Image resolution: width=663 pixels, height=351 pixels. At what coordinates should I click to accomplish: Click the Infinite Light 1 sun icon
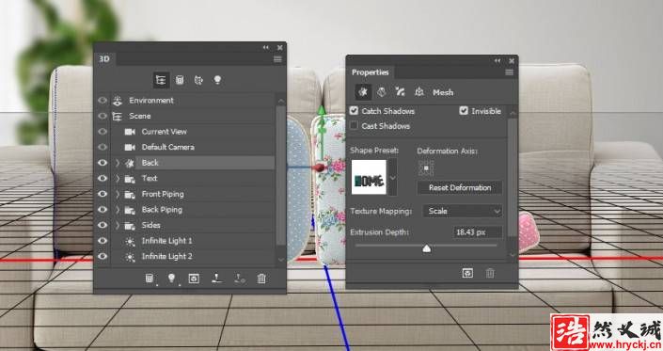click(x=130, y=241)
